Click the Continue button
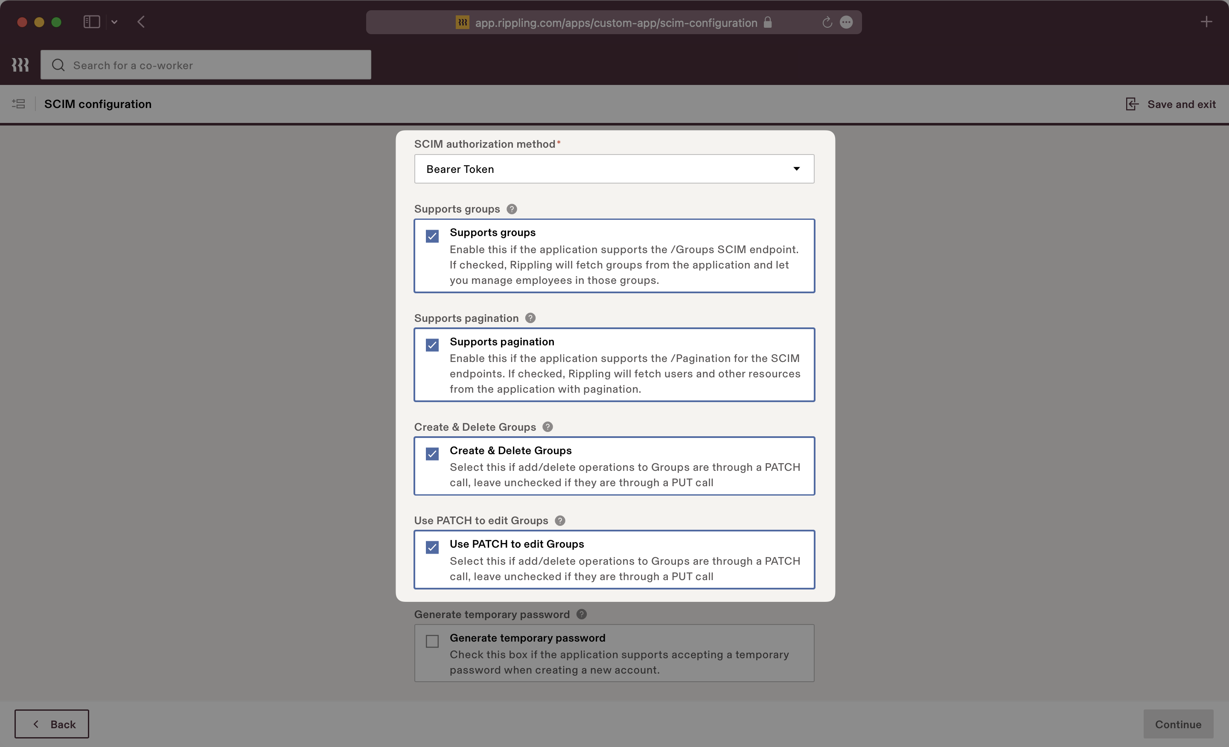The height and width of the screenshot is (747, 1229). click(1178, 724)
